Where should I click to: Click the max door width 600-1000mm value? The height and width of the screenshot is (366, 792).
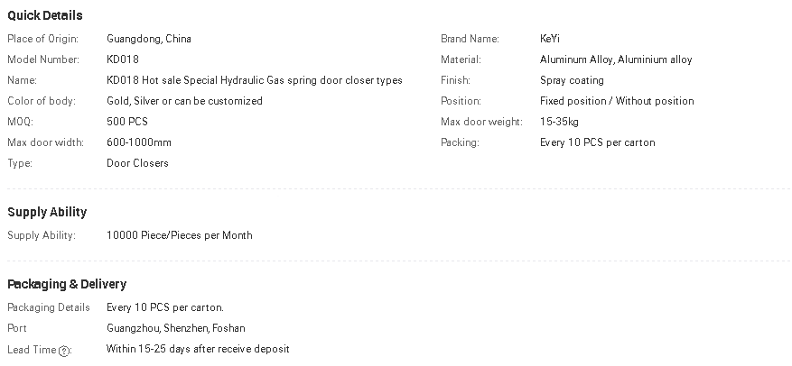tap(139, 142)
